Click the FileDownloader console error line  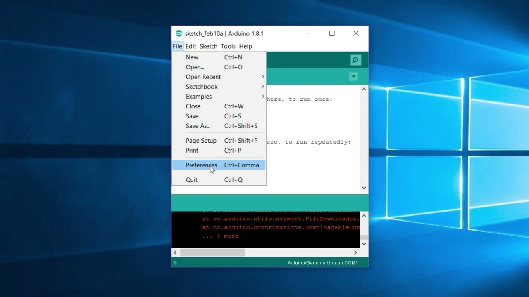pos(281,219)
